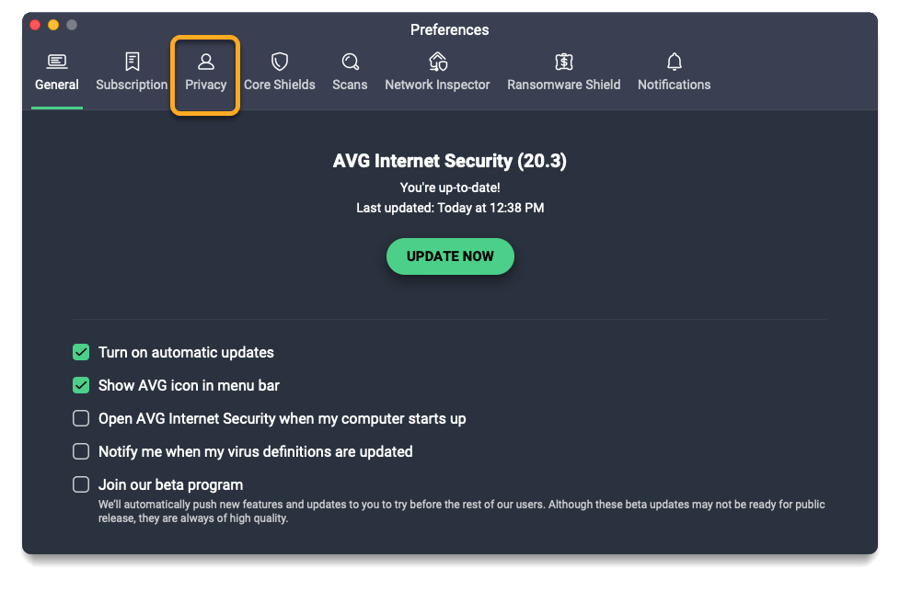Enable opening AVG at computer startup
The image size is (900, 591).
81,418
